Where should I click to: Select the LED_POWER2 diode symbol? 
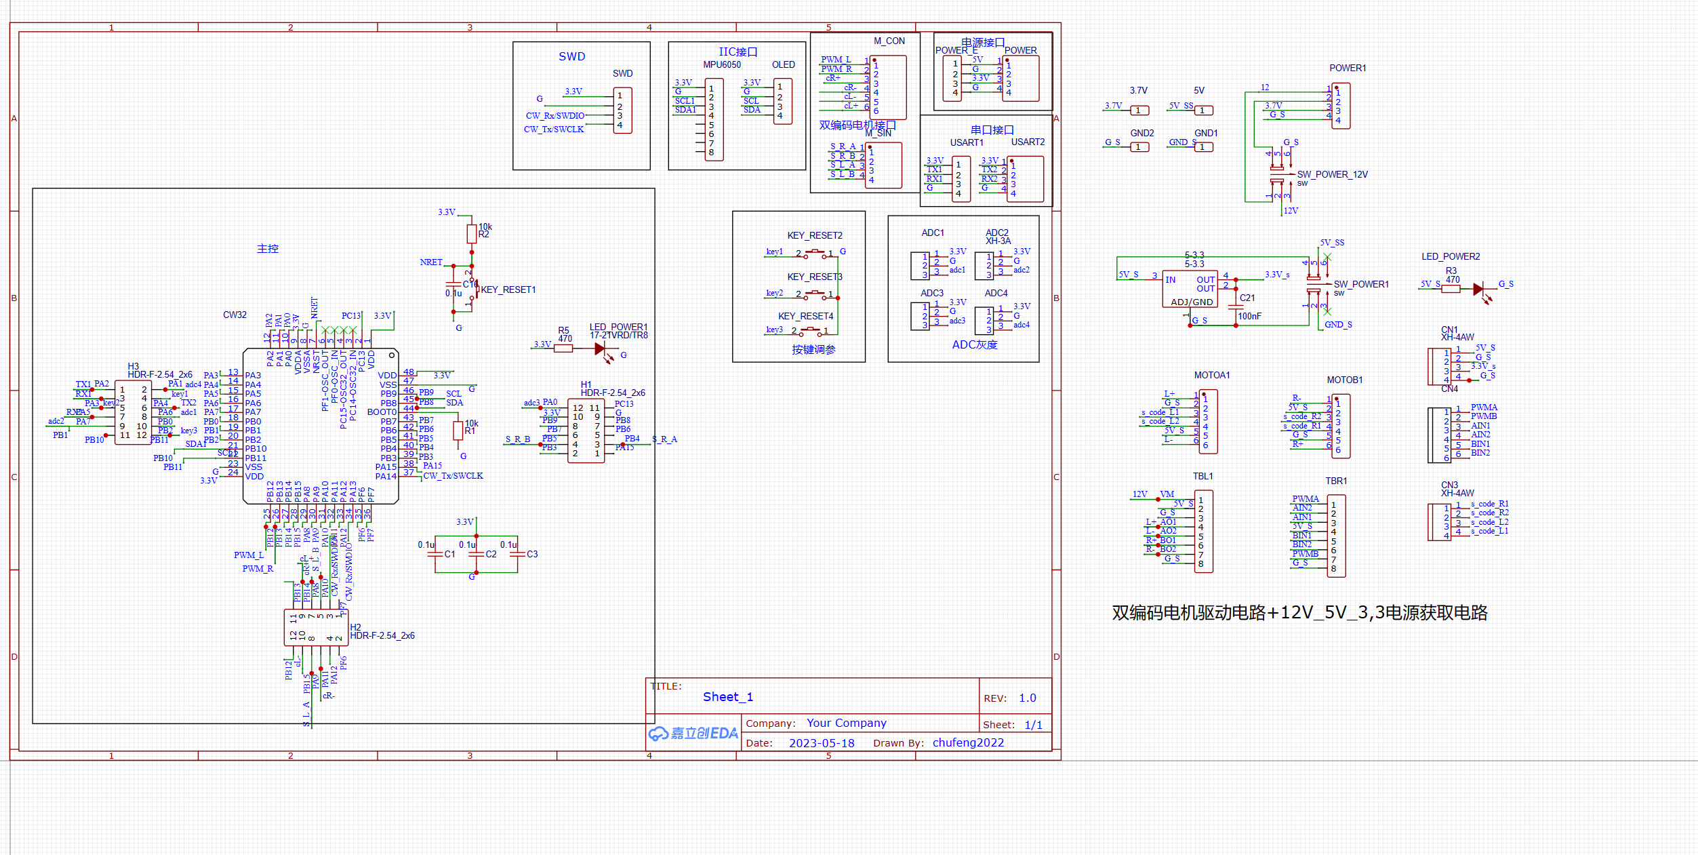pyautogui.click(x=1479, y=290)
